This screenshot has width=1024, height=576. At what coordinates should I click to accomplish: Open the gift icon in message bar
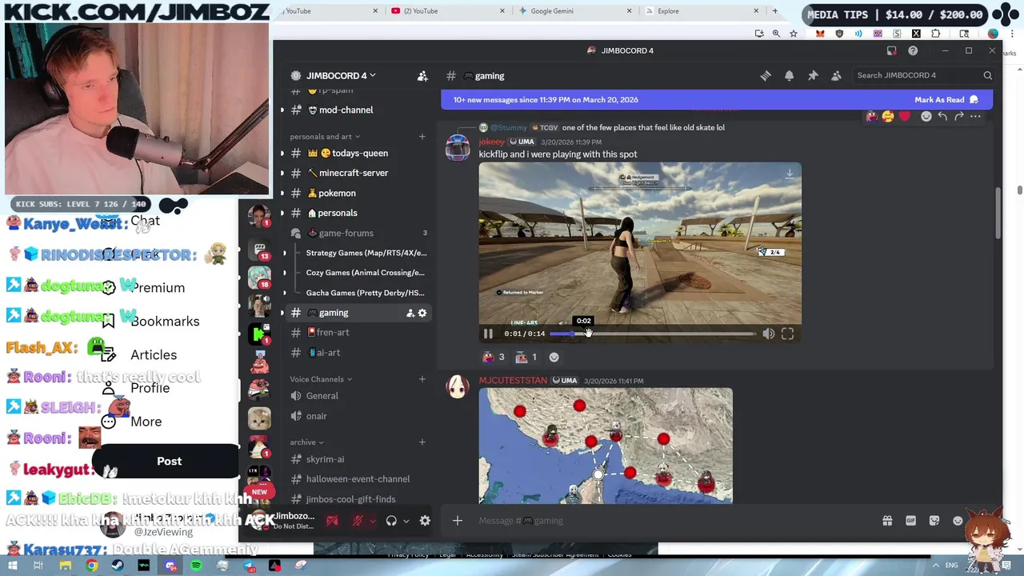(x=887, y=521)
